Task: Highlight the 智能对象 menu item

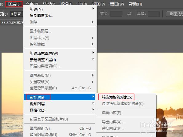Action: (60, 97)
